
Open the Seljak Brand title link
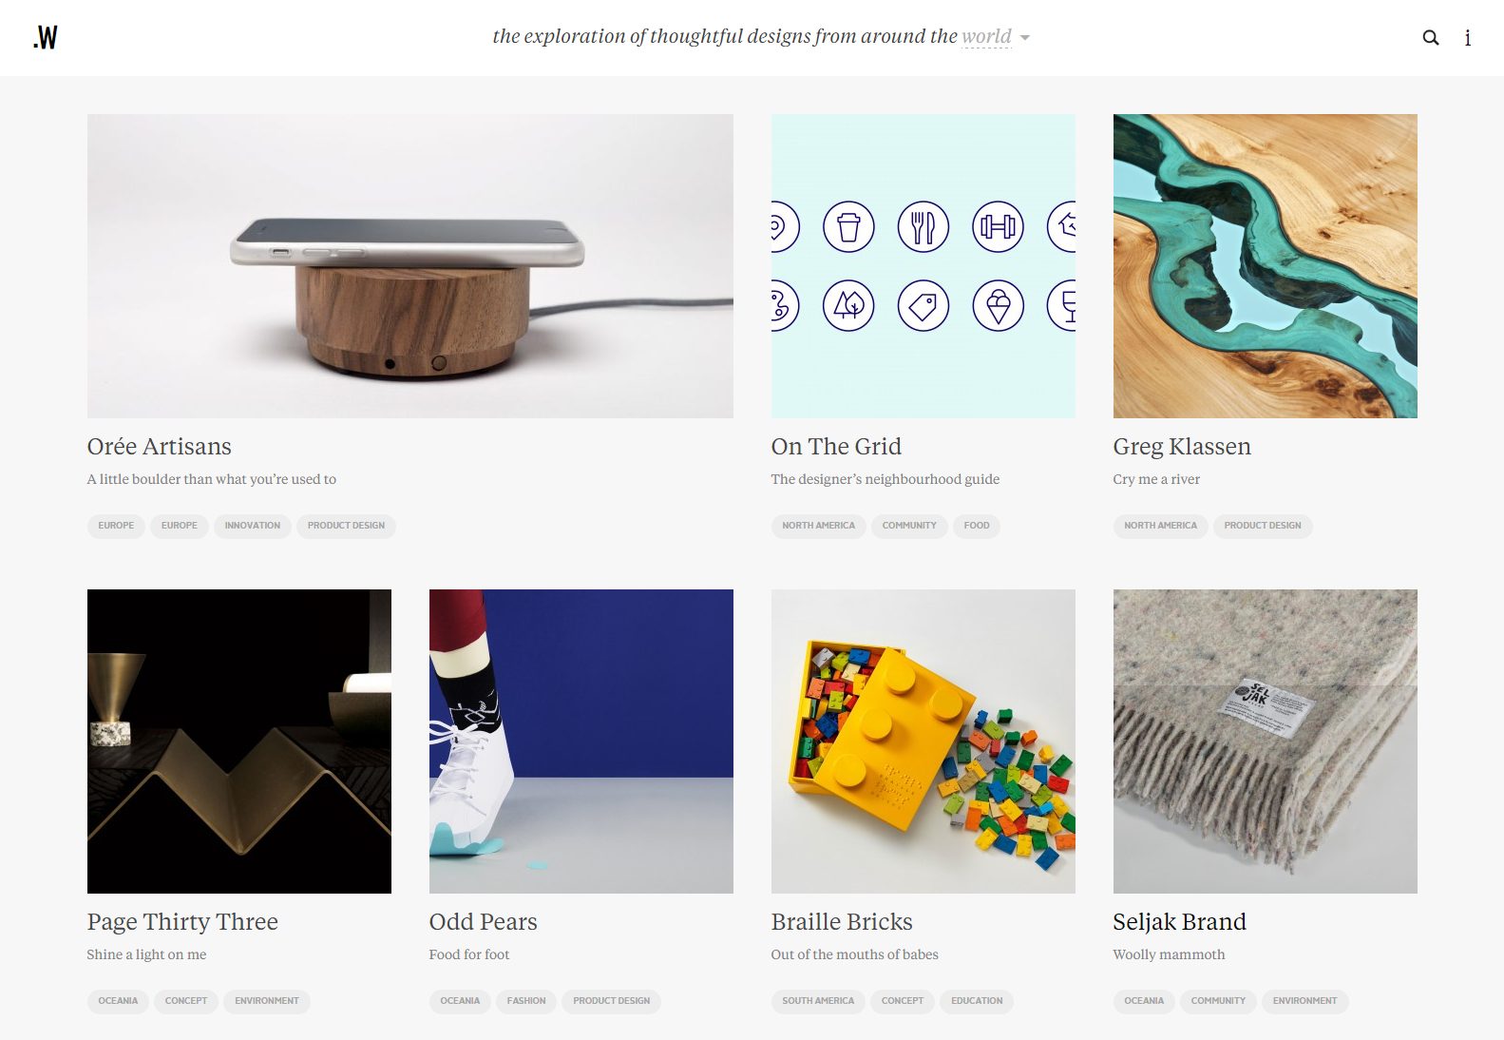pos(1179,922)
